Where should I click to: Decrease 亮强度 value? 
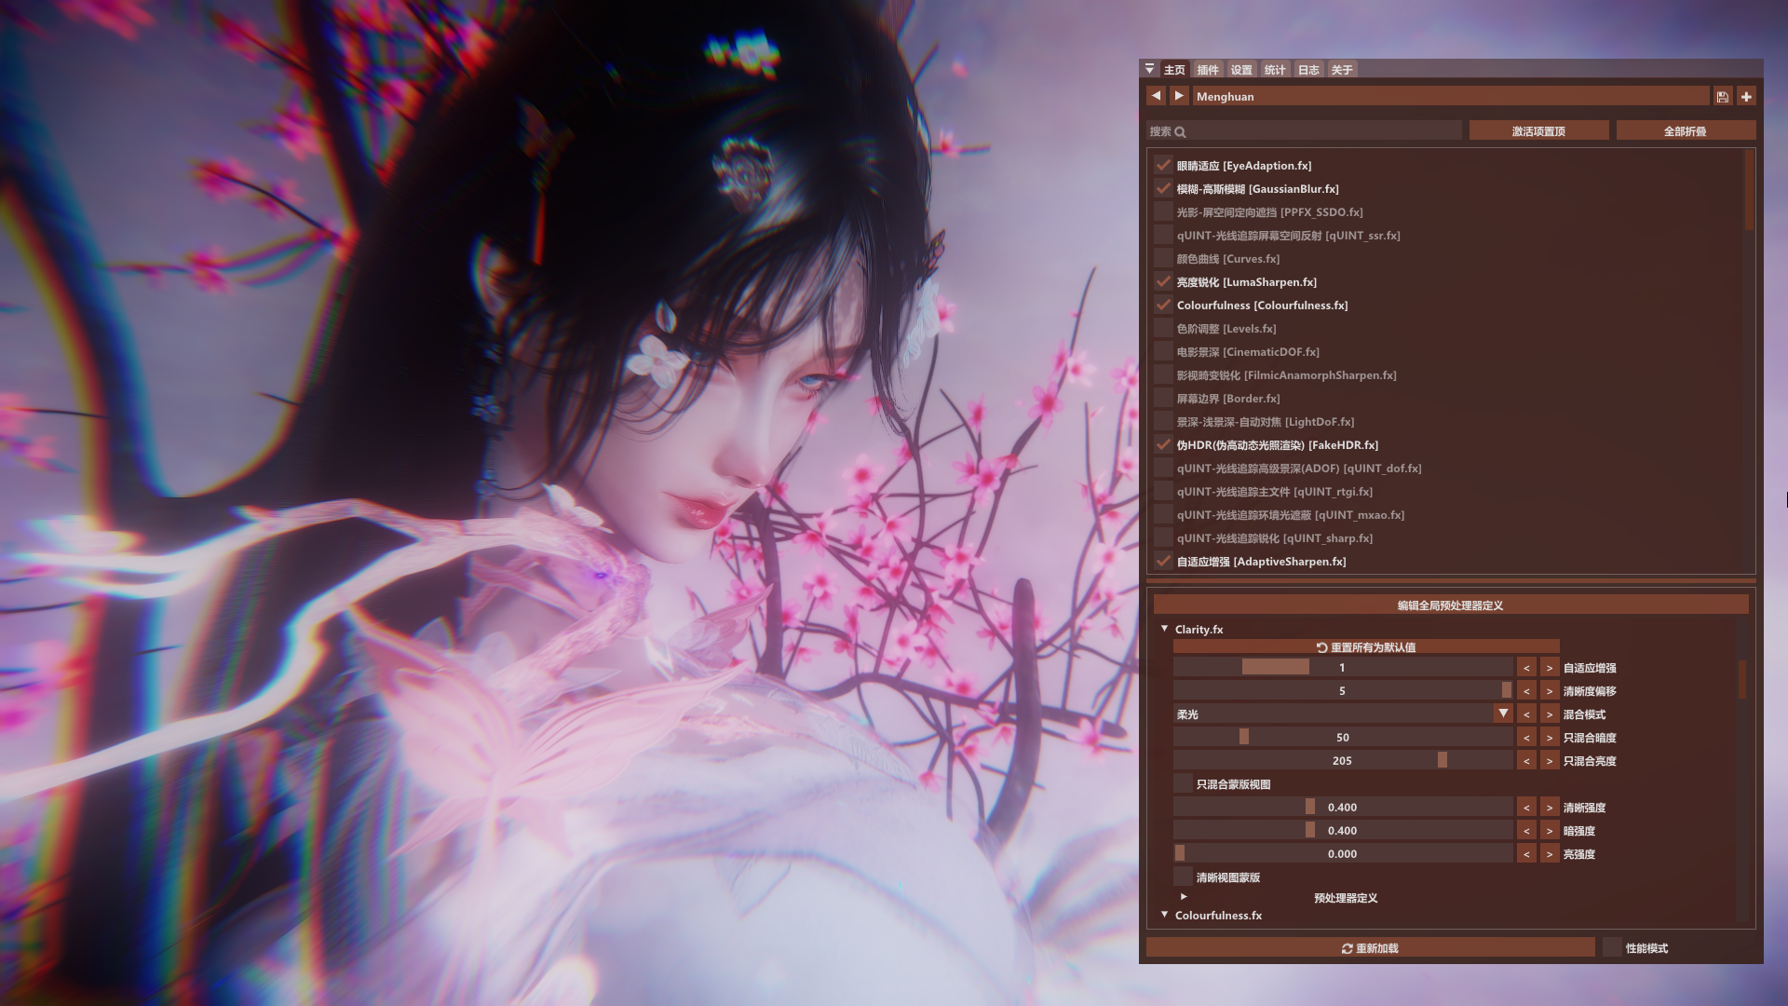click(1526, 854)
